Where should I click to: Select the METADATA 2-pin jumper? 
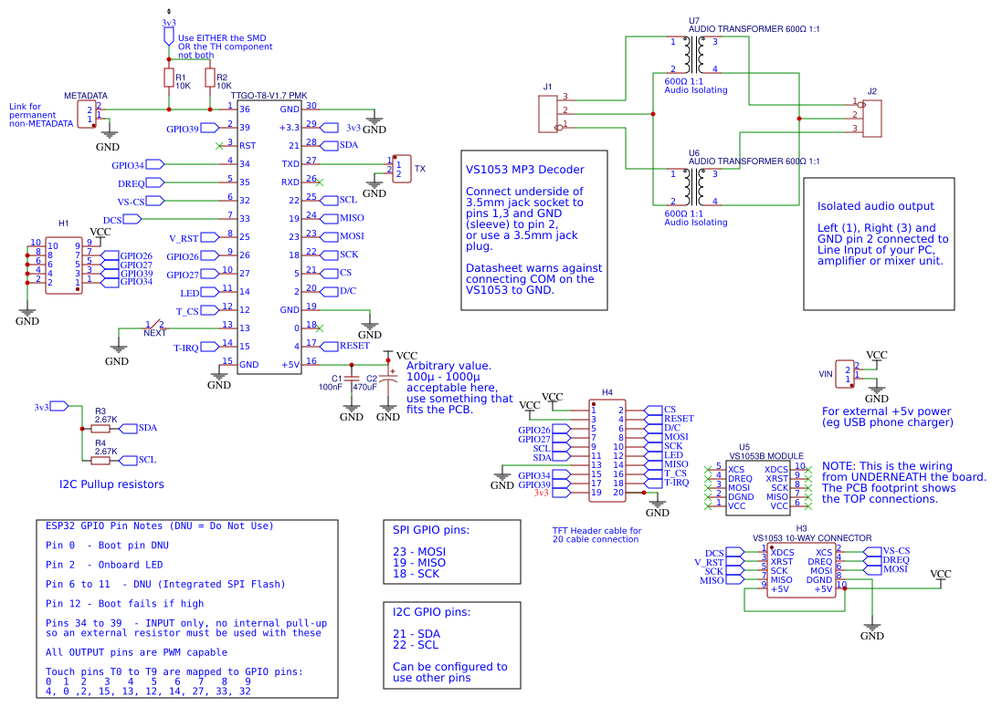[x=87, y=114]
